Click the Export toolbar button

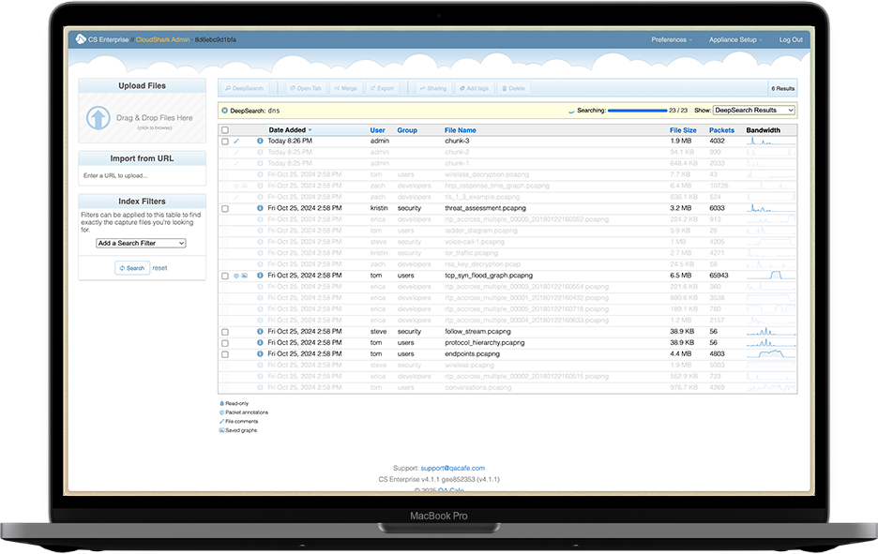pyautogui.click(x=382, y=88)
